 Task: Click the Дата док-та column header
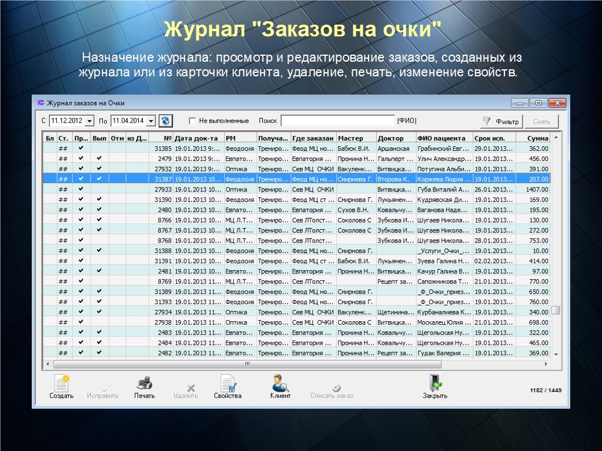coord(198,139)
